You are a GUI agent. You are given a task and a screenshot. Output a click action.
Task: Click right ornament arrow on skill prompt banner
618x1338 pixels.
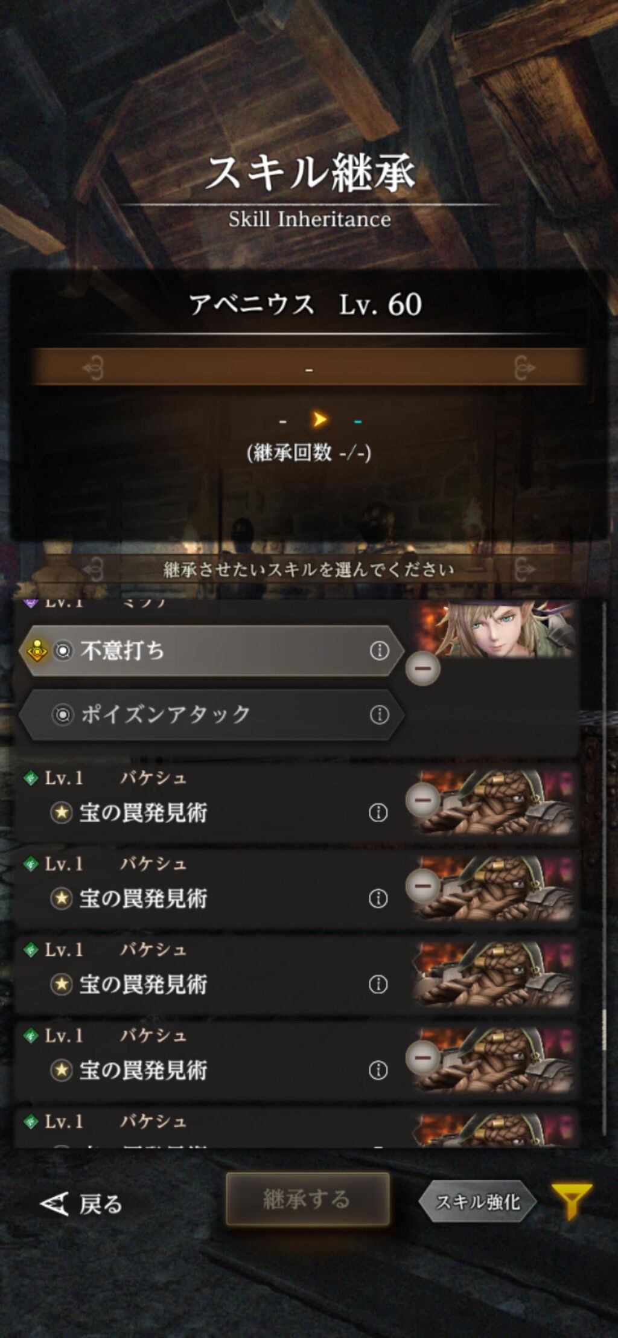tap(524, 569)
